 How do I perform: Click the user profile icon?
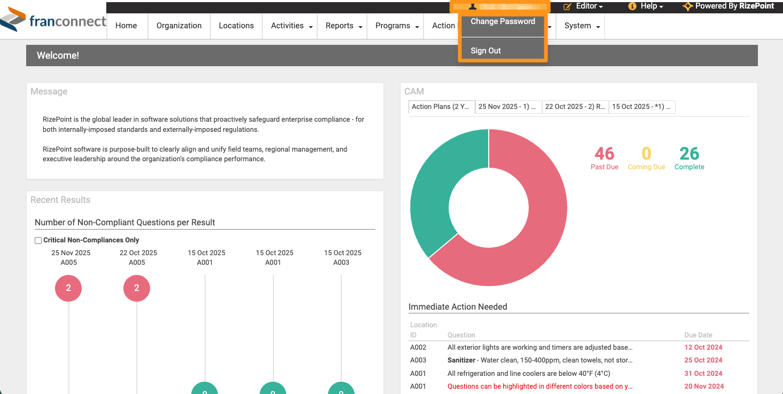click(x=473, y=6)
